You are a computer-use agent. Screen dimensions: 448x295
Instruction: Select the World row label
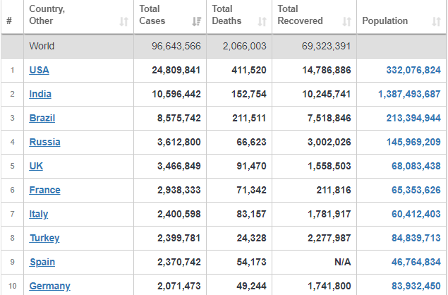tap(42, 46)
